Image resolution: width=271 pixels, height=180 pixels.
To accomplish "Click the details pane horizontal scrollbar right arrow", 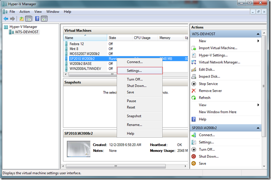I will [185, 166].
